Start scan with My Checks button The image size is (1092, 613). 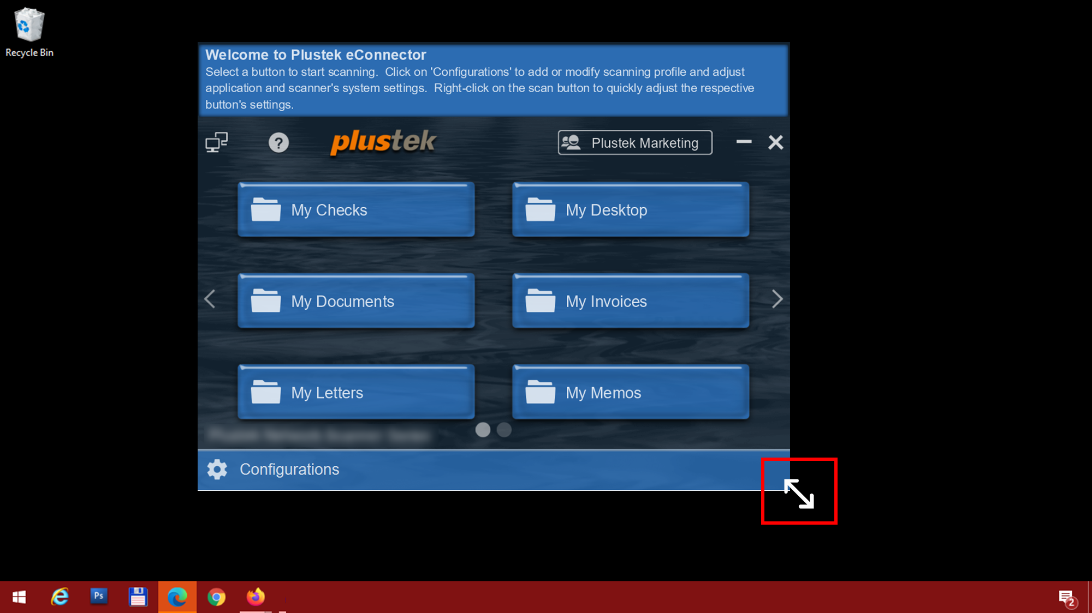tap(356, 210)
